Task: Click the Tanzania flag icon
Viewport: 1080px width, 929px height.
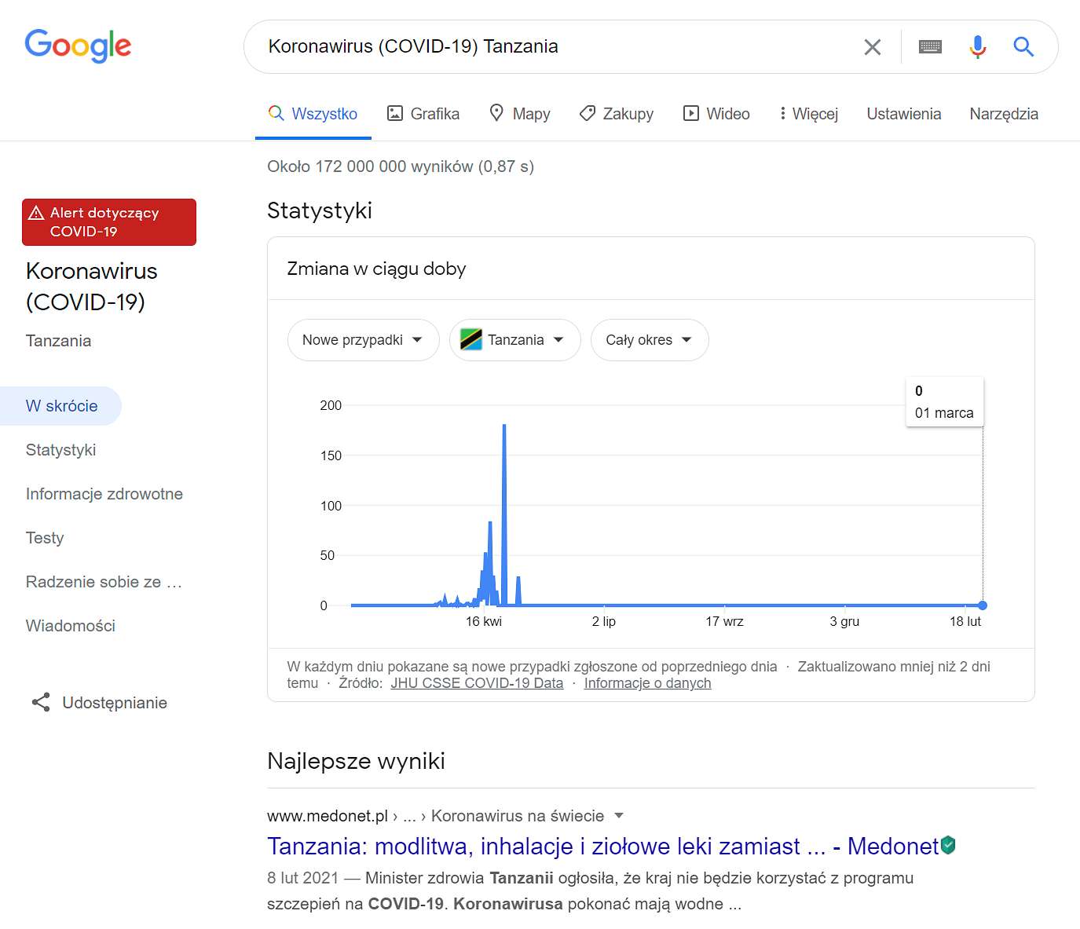Action: pos(470,339)
